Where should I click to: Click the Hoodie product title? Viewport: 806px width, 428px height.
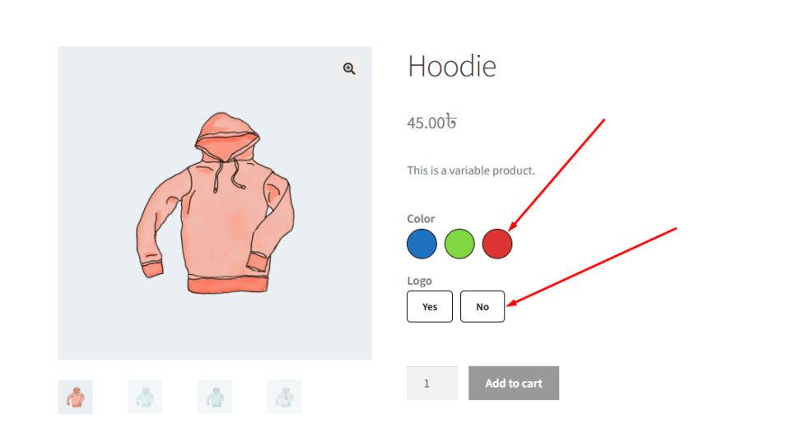pyautogui.click(x=452, y=67)
